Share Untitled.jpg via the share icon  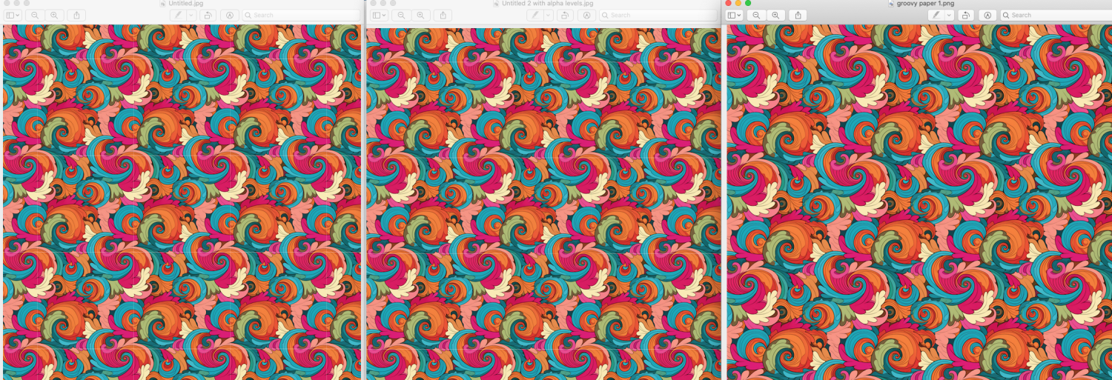pyautogui.click(x=76, y=15)
